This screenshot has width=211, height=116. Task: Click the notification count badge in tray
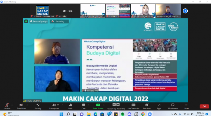point(207,114)
